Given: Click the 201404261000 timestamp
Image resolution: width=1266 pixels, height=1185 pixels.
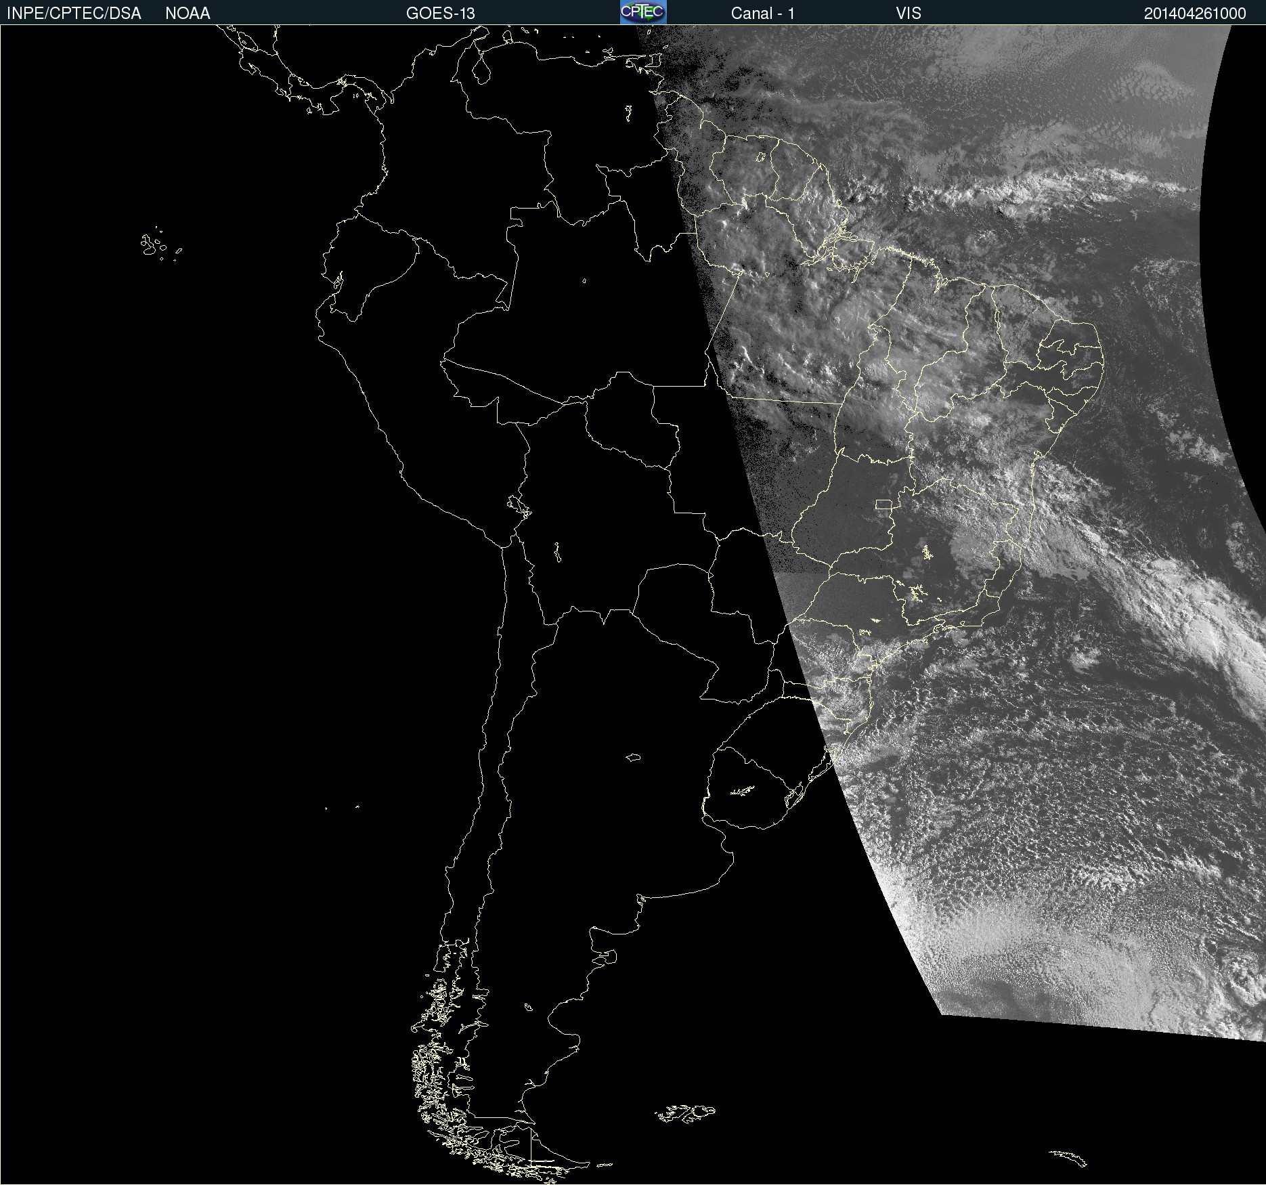Looking at the screenshot, I should tap(1195, 14).
